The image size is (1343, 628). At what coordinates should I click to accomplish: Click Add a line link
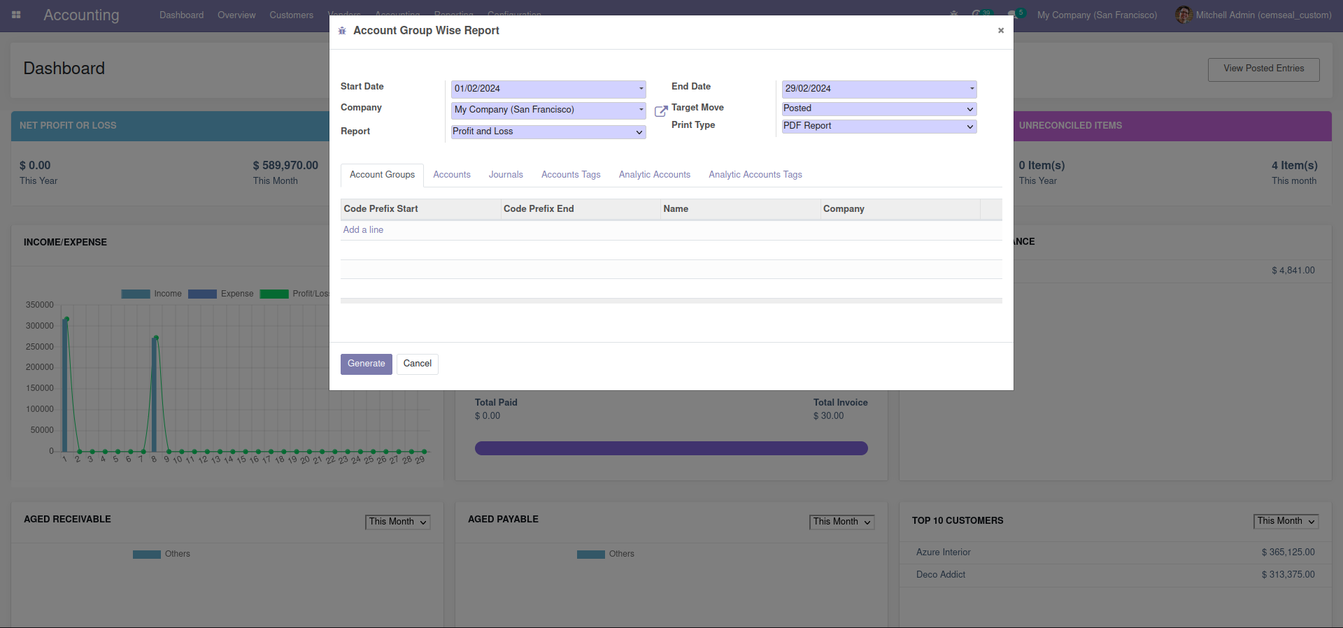(363, 230)
